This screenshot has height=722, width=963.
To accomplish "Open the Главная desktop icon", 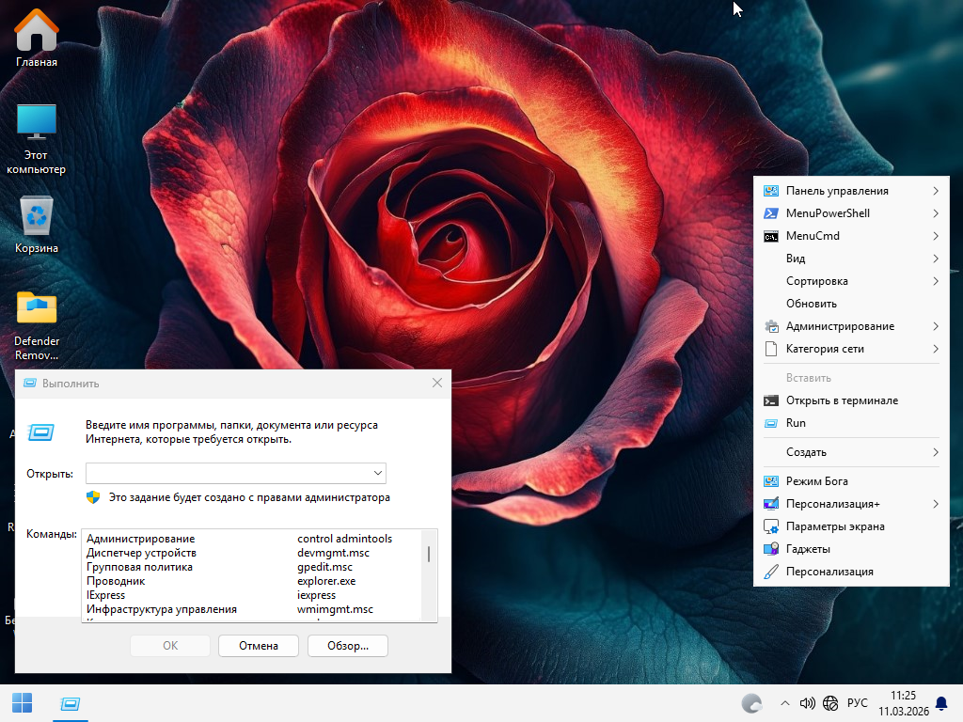I will [x=37, y=33].
